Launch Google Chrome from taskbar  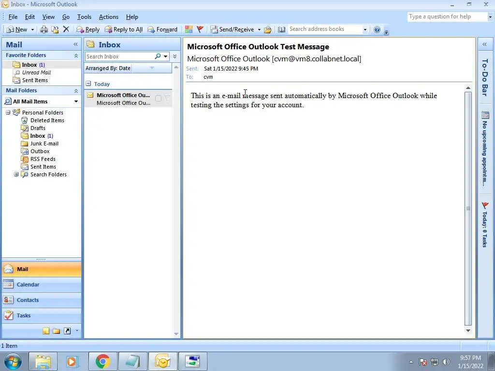pyautogui.click(x=102, y=361)
